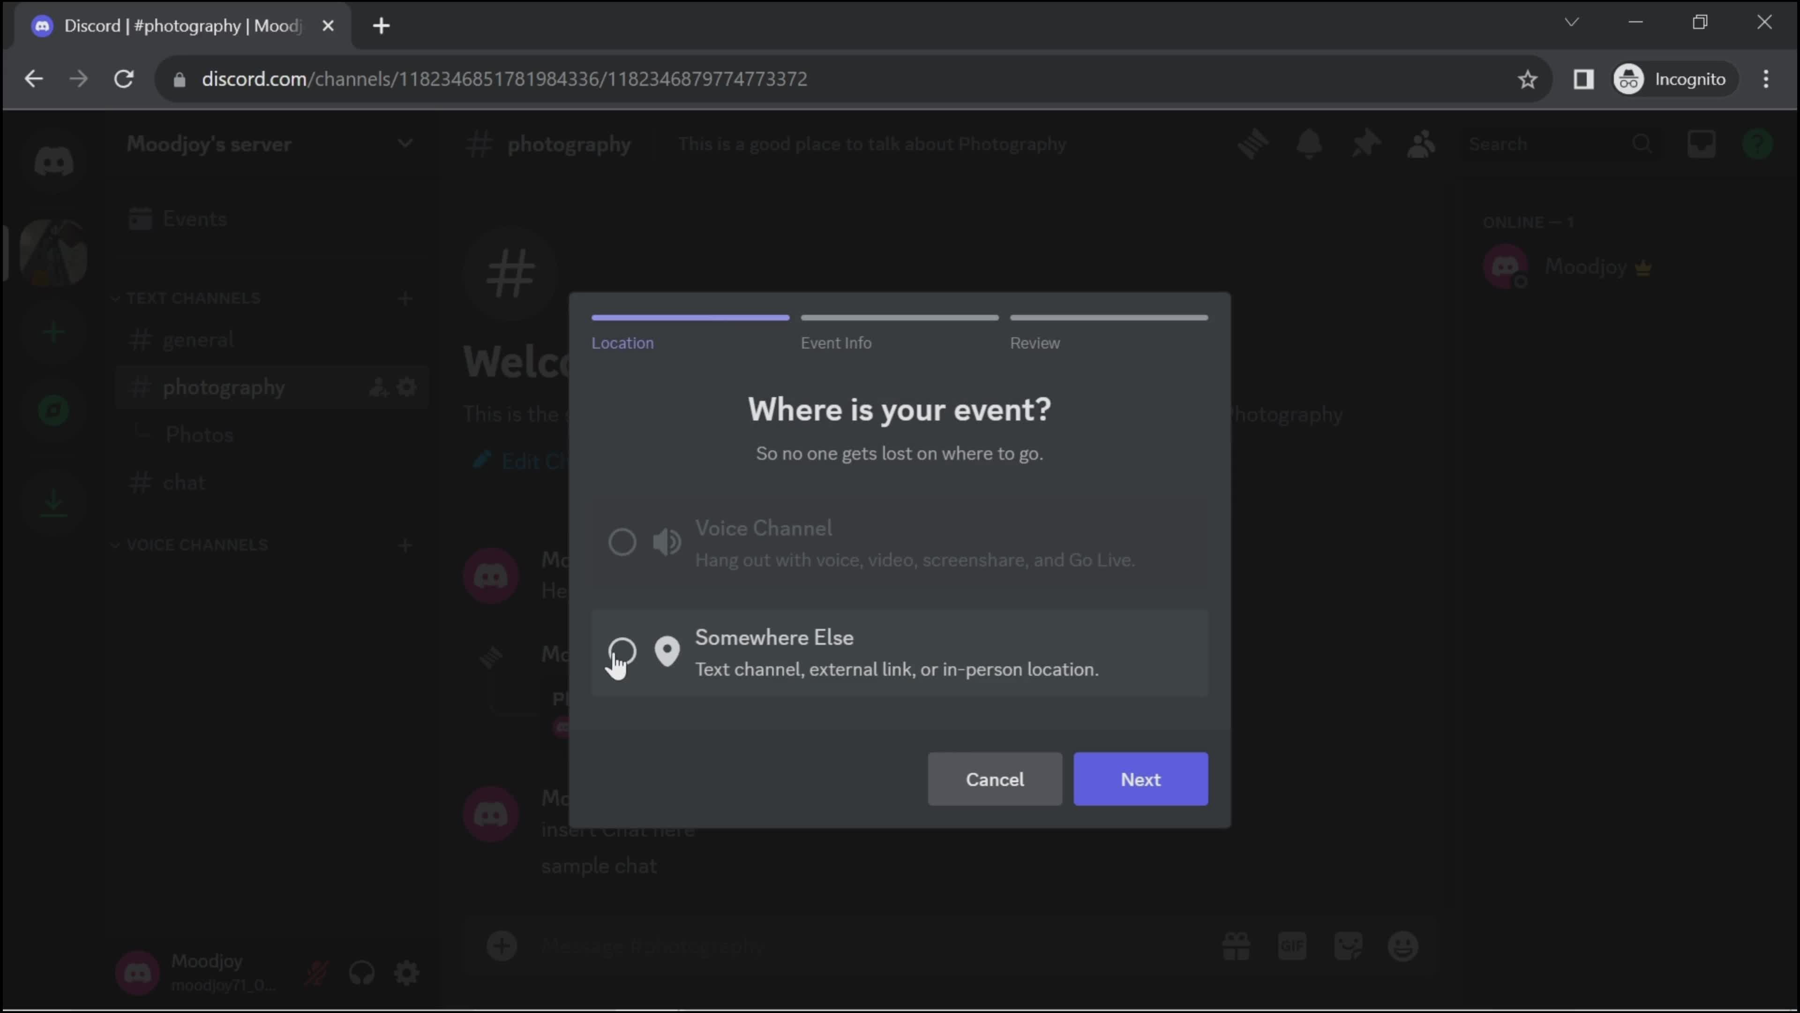Viewport: 1800px width, 1013px height.
Task: Click the Next button
Action: click(1140, 779)
